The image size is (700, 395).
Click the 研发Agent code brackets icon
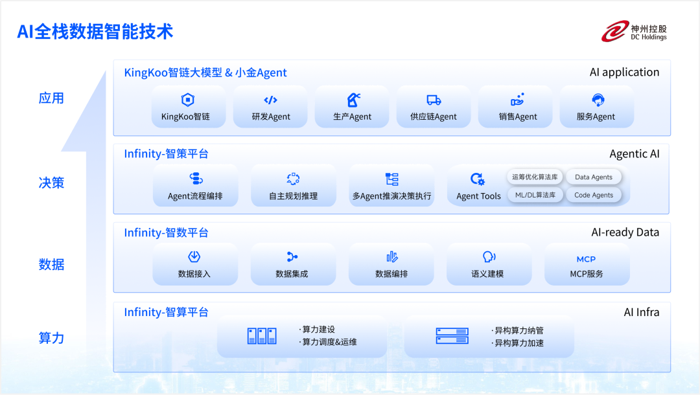click(270, 100)
